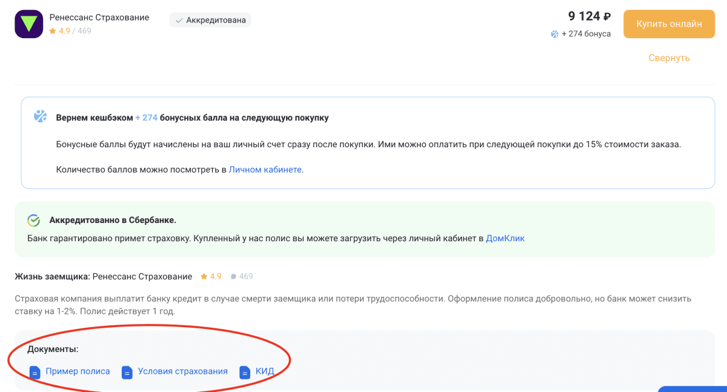This screenshot has height=392, width=727.
Task: Click the star beside Жизнь заемщика rating
Action: (204, 277)
